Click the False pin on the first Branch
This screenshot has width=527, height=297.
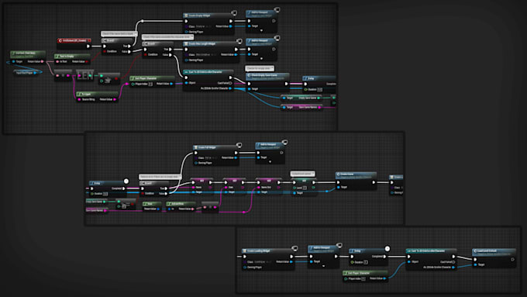pyautogui.click(x=129, y=51)
